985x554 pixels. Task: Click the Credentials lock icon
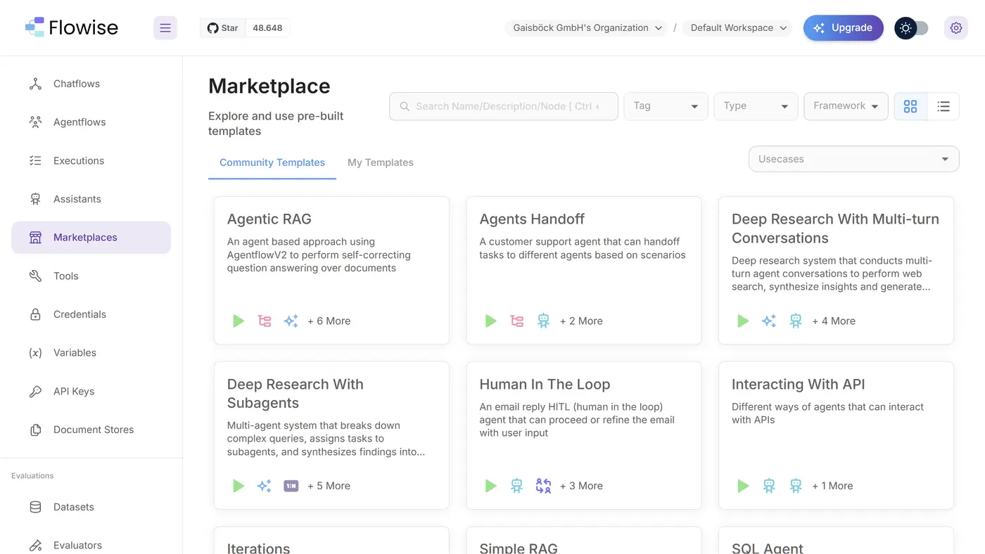pos(35,314)
